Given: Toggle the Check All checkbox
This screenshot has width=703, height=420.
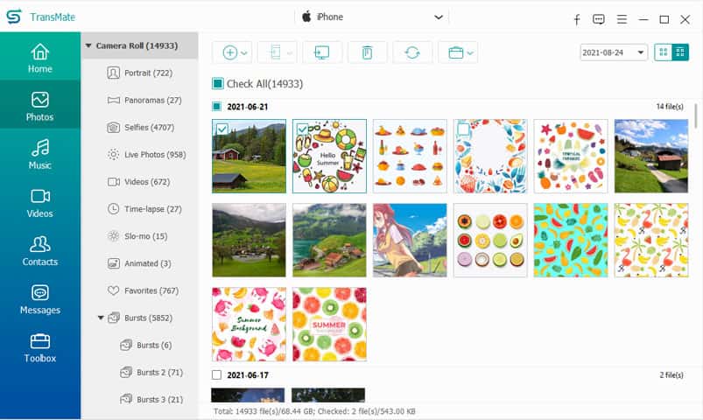Looking at the screenshot, I should point(218,84).
